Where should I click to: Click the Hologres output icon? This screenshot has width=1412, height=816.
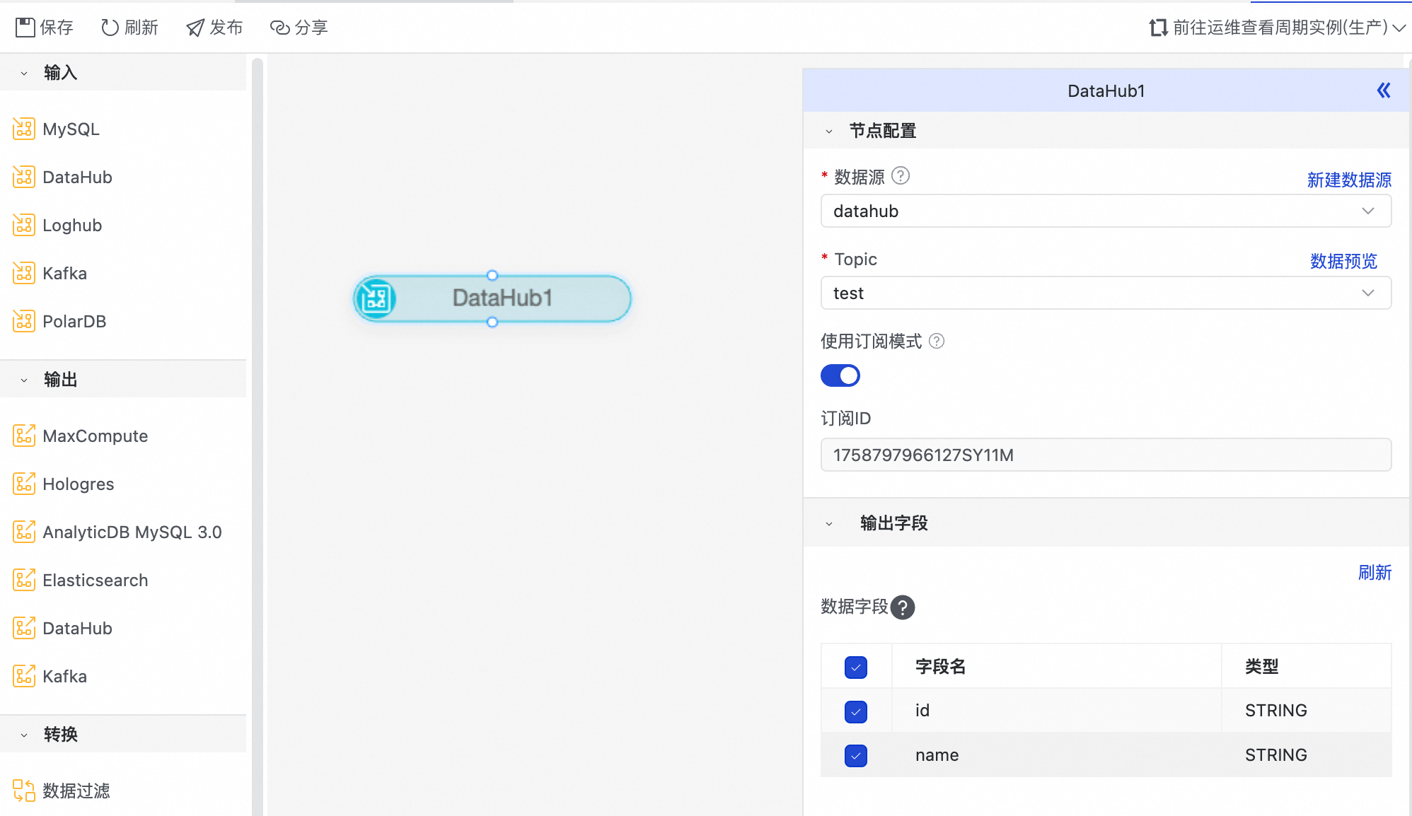[23, 484]
